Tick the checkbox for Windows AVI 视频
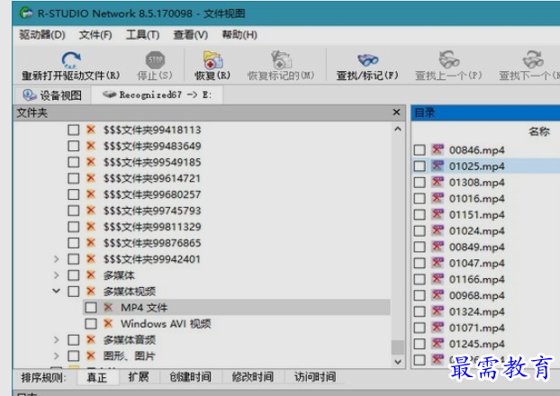 click(x=91, y=324)
